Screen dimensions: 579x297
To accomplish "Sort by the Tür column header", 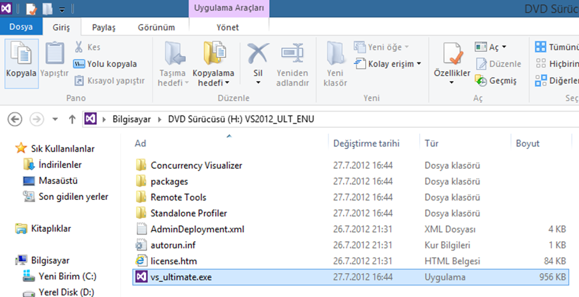I will click(x=432, y=143).
